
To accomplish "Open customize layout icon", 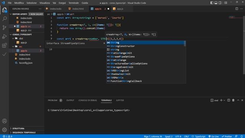I will click(x=225, y=3).
